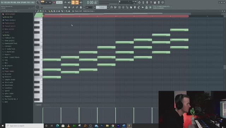The width and height of the screenshot is (226, 128).
Task: Toggle the metronome button after tempo
Action: (65, 2)
